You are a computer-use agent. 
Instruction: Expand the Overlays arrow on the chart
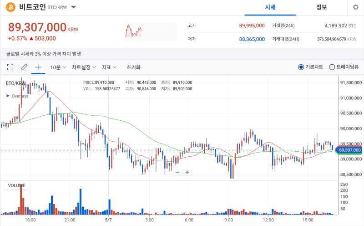[x=8, y=96]
